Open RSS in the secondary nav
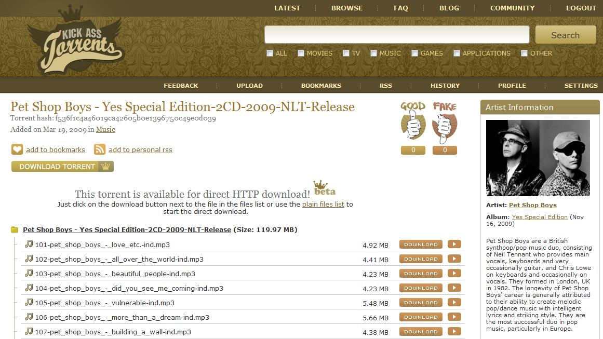603x339 pixels. (386, 86)
